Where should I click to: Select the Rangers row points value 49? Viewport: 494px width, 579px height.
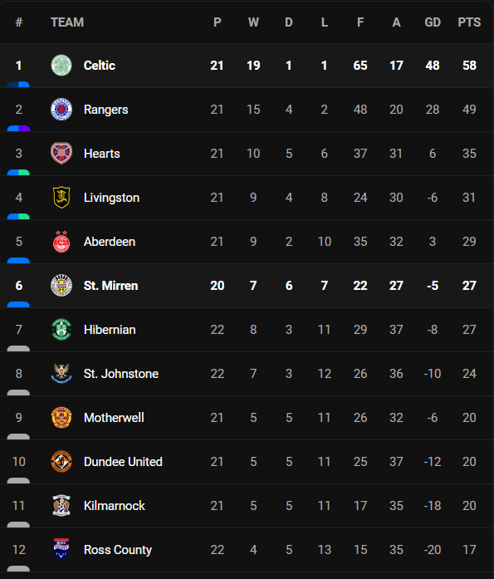(x=469, y=110)
